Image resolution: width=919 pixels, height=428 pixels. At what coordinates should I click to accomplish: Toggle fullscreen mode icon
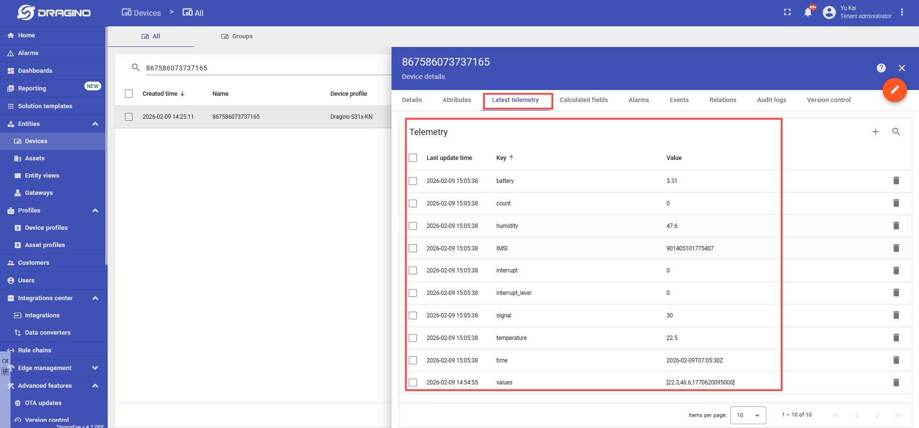click(787, 12)
